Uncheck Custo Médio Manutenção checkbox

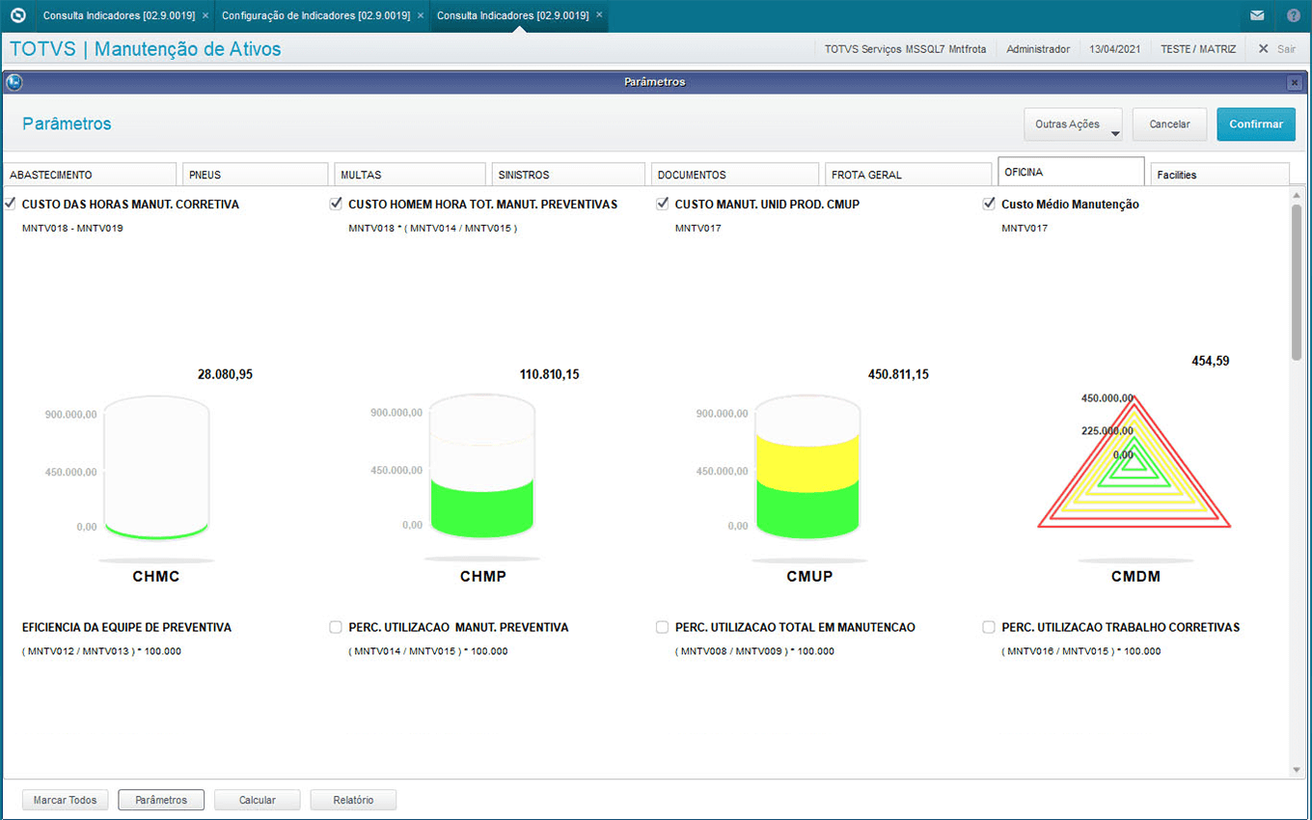coord(989,204)
